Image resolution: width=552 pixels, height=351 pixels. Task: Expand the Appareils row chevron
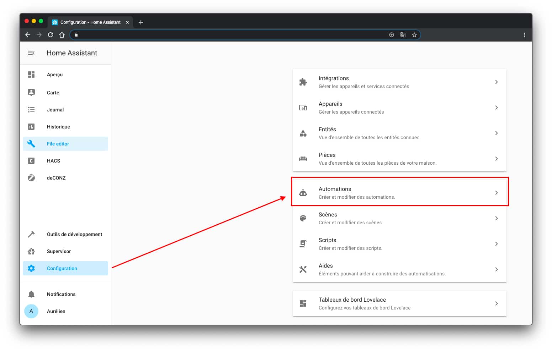(497, 108)
